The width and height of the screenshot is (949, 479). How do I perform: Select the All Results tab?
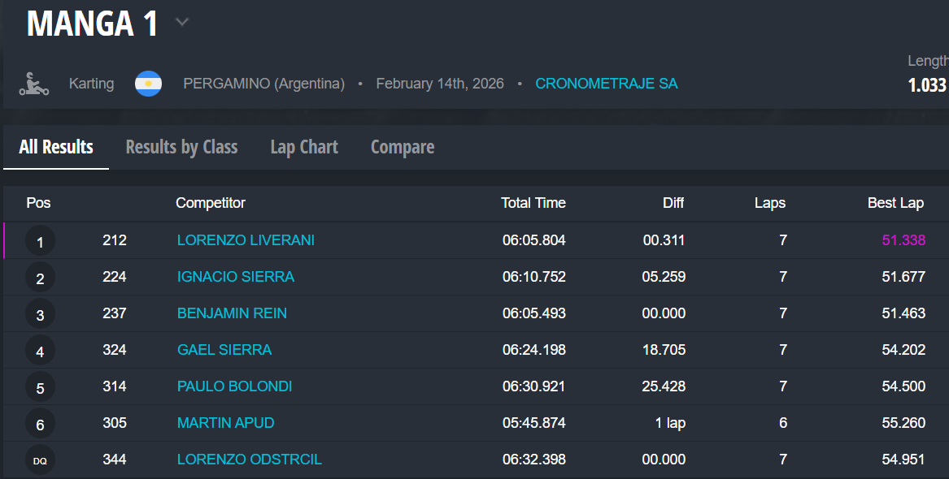tap(56, 147)
